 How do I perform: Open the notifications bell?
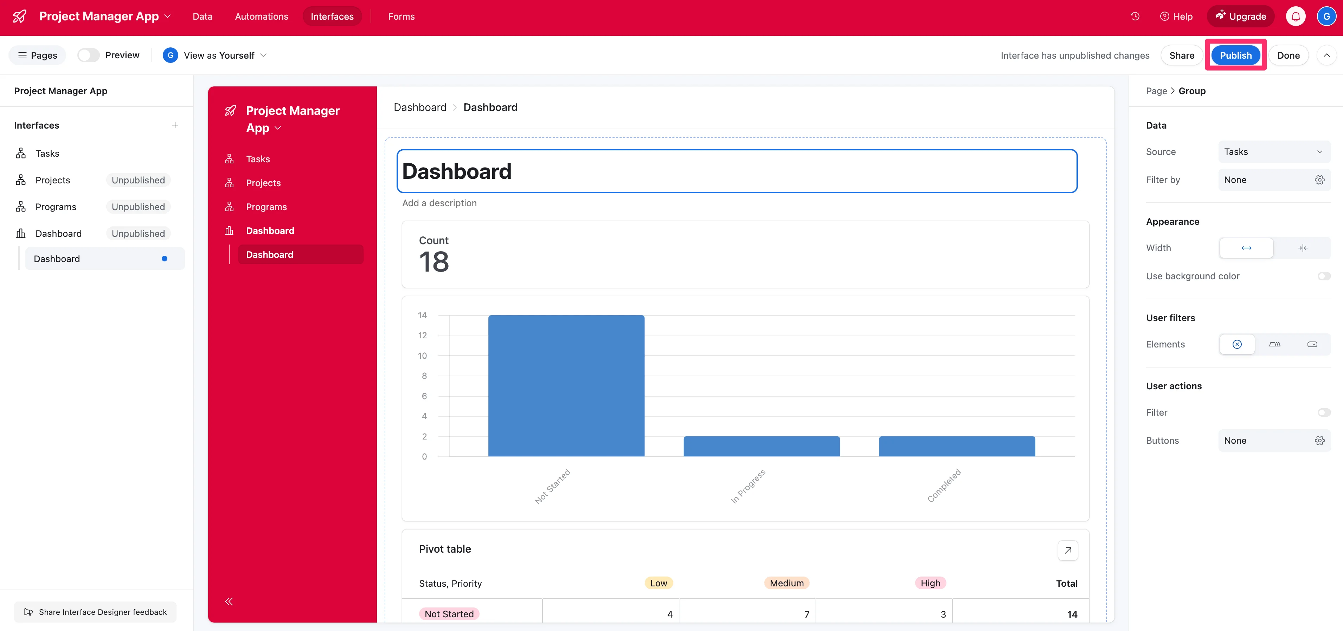pyautogui.click(x=1296, y=16)
